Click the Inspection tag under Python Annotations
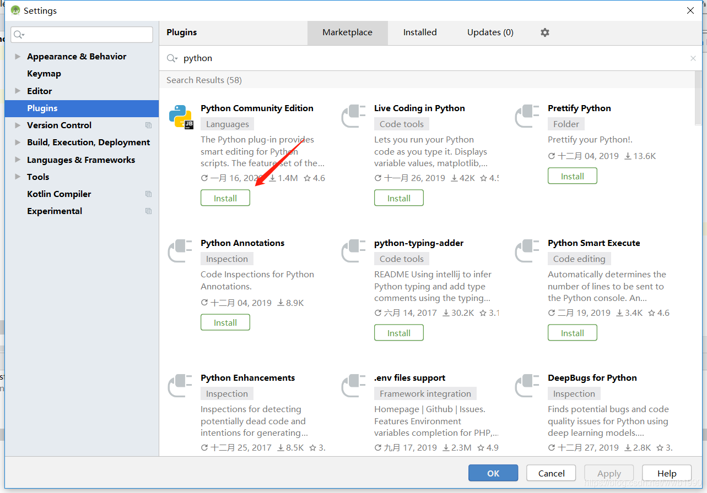This screenshot has width=707, height=493. [x=227, y=259]
